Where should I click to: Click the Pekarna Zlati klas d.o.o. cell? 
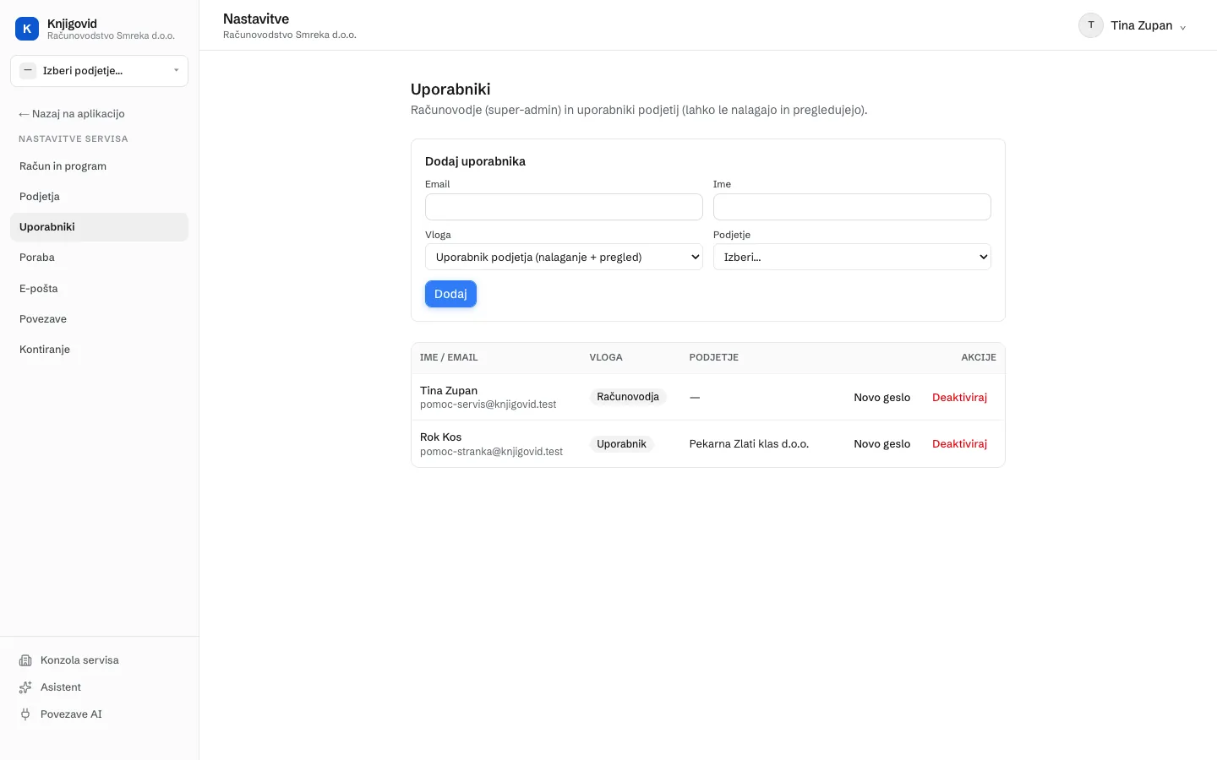[x=749, y=444]
